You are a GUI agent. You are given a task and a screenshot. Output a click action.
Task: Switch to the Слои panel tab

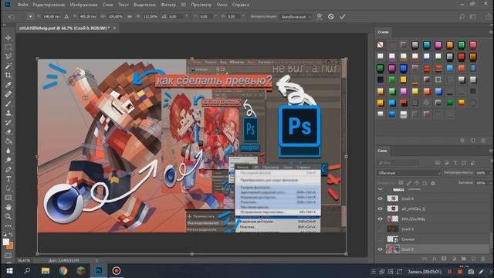point(382,151)
